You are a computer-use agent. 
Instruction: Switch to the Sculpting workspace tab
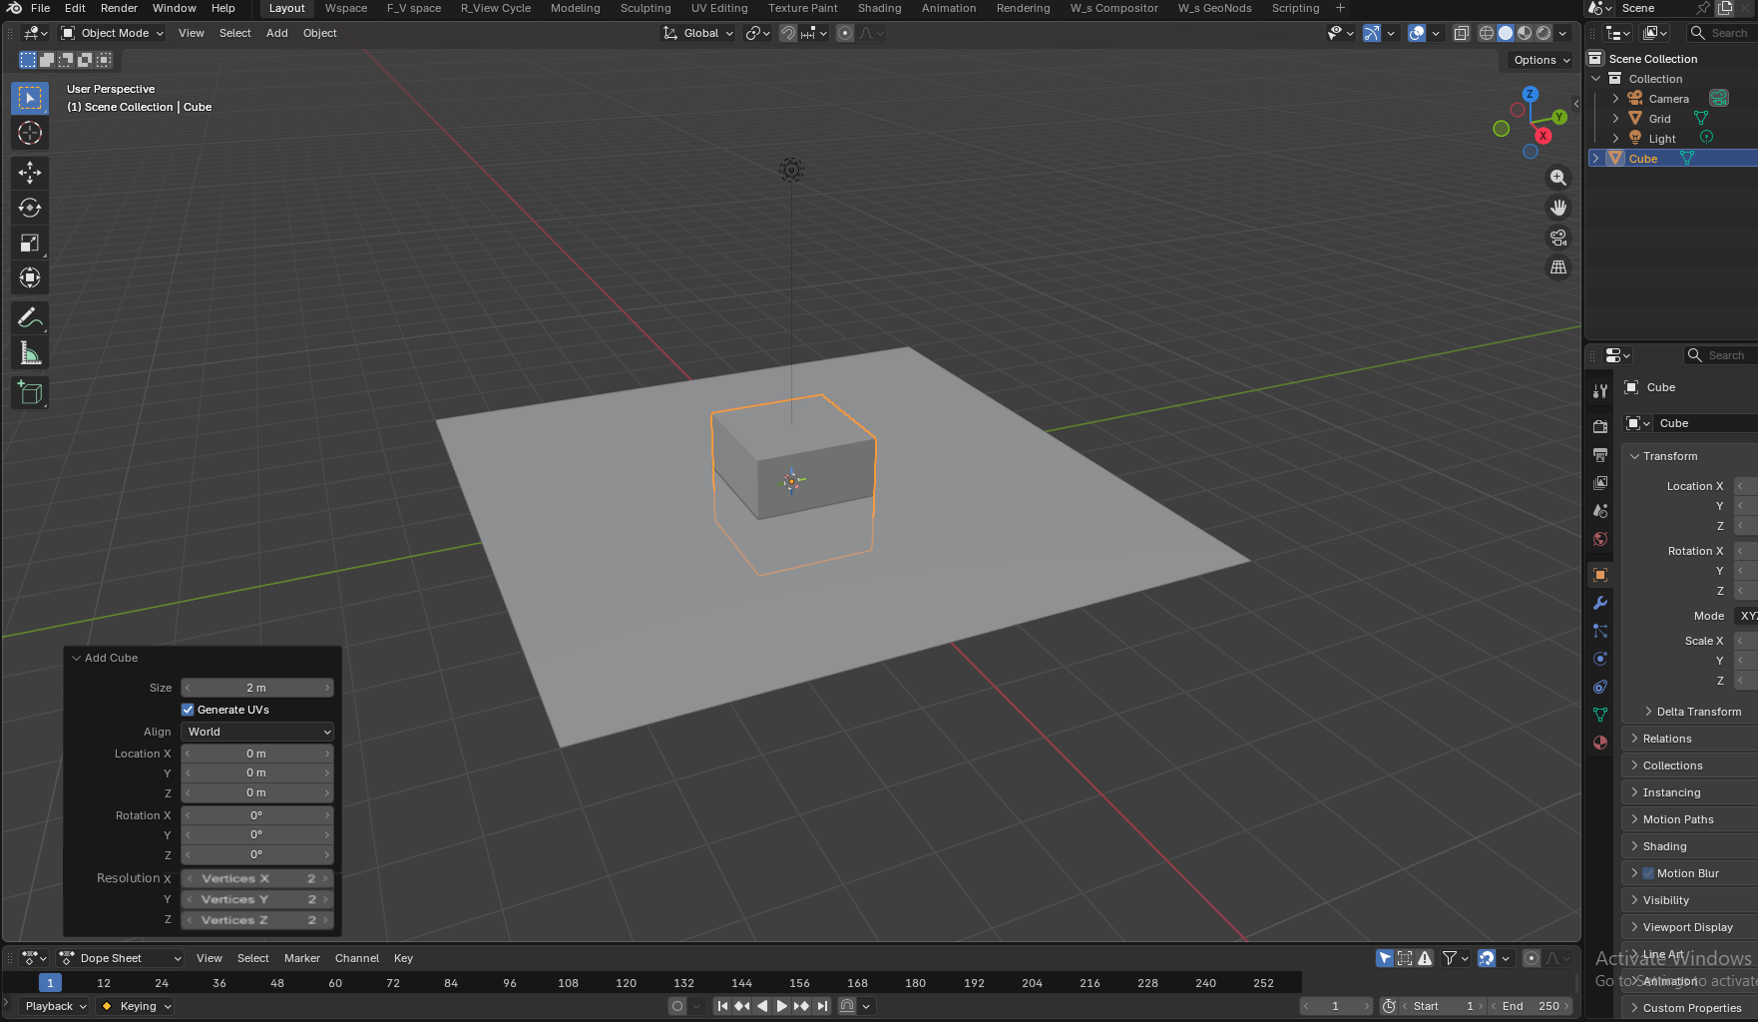pos(646,8)
